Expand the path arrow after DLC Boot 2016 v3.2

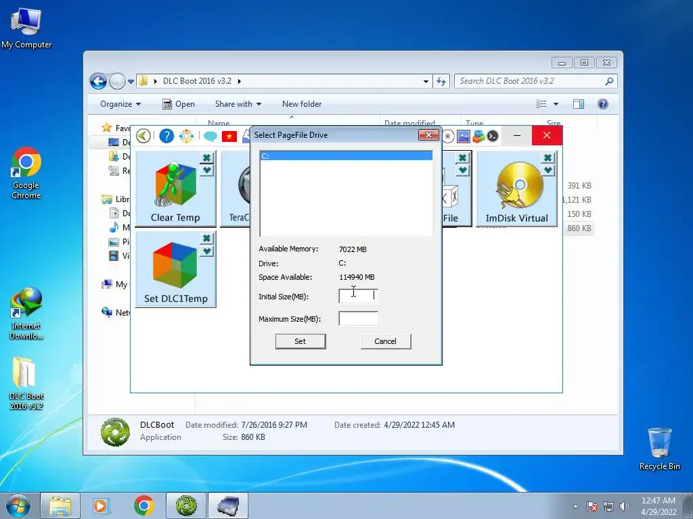[240, 81]
